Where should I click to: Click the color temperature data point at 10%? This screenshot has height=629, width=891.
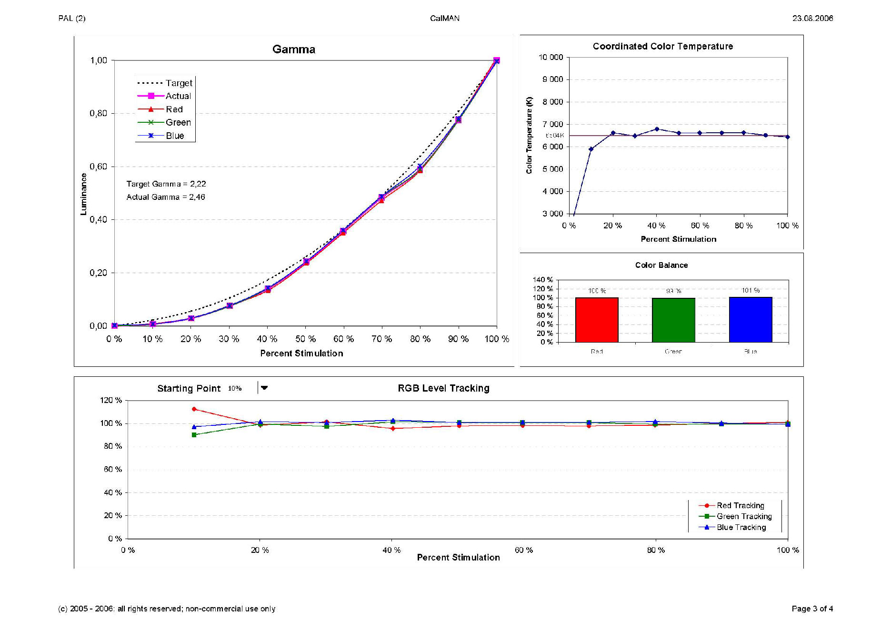click(x=591, y=149)
